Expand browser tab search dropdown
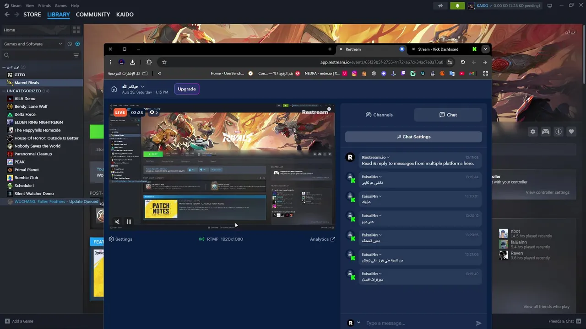The height and width of the screenshot is (329, 586). [x=485, y=49]
